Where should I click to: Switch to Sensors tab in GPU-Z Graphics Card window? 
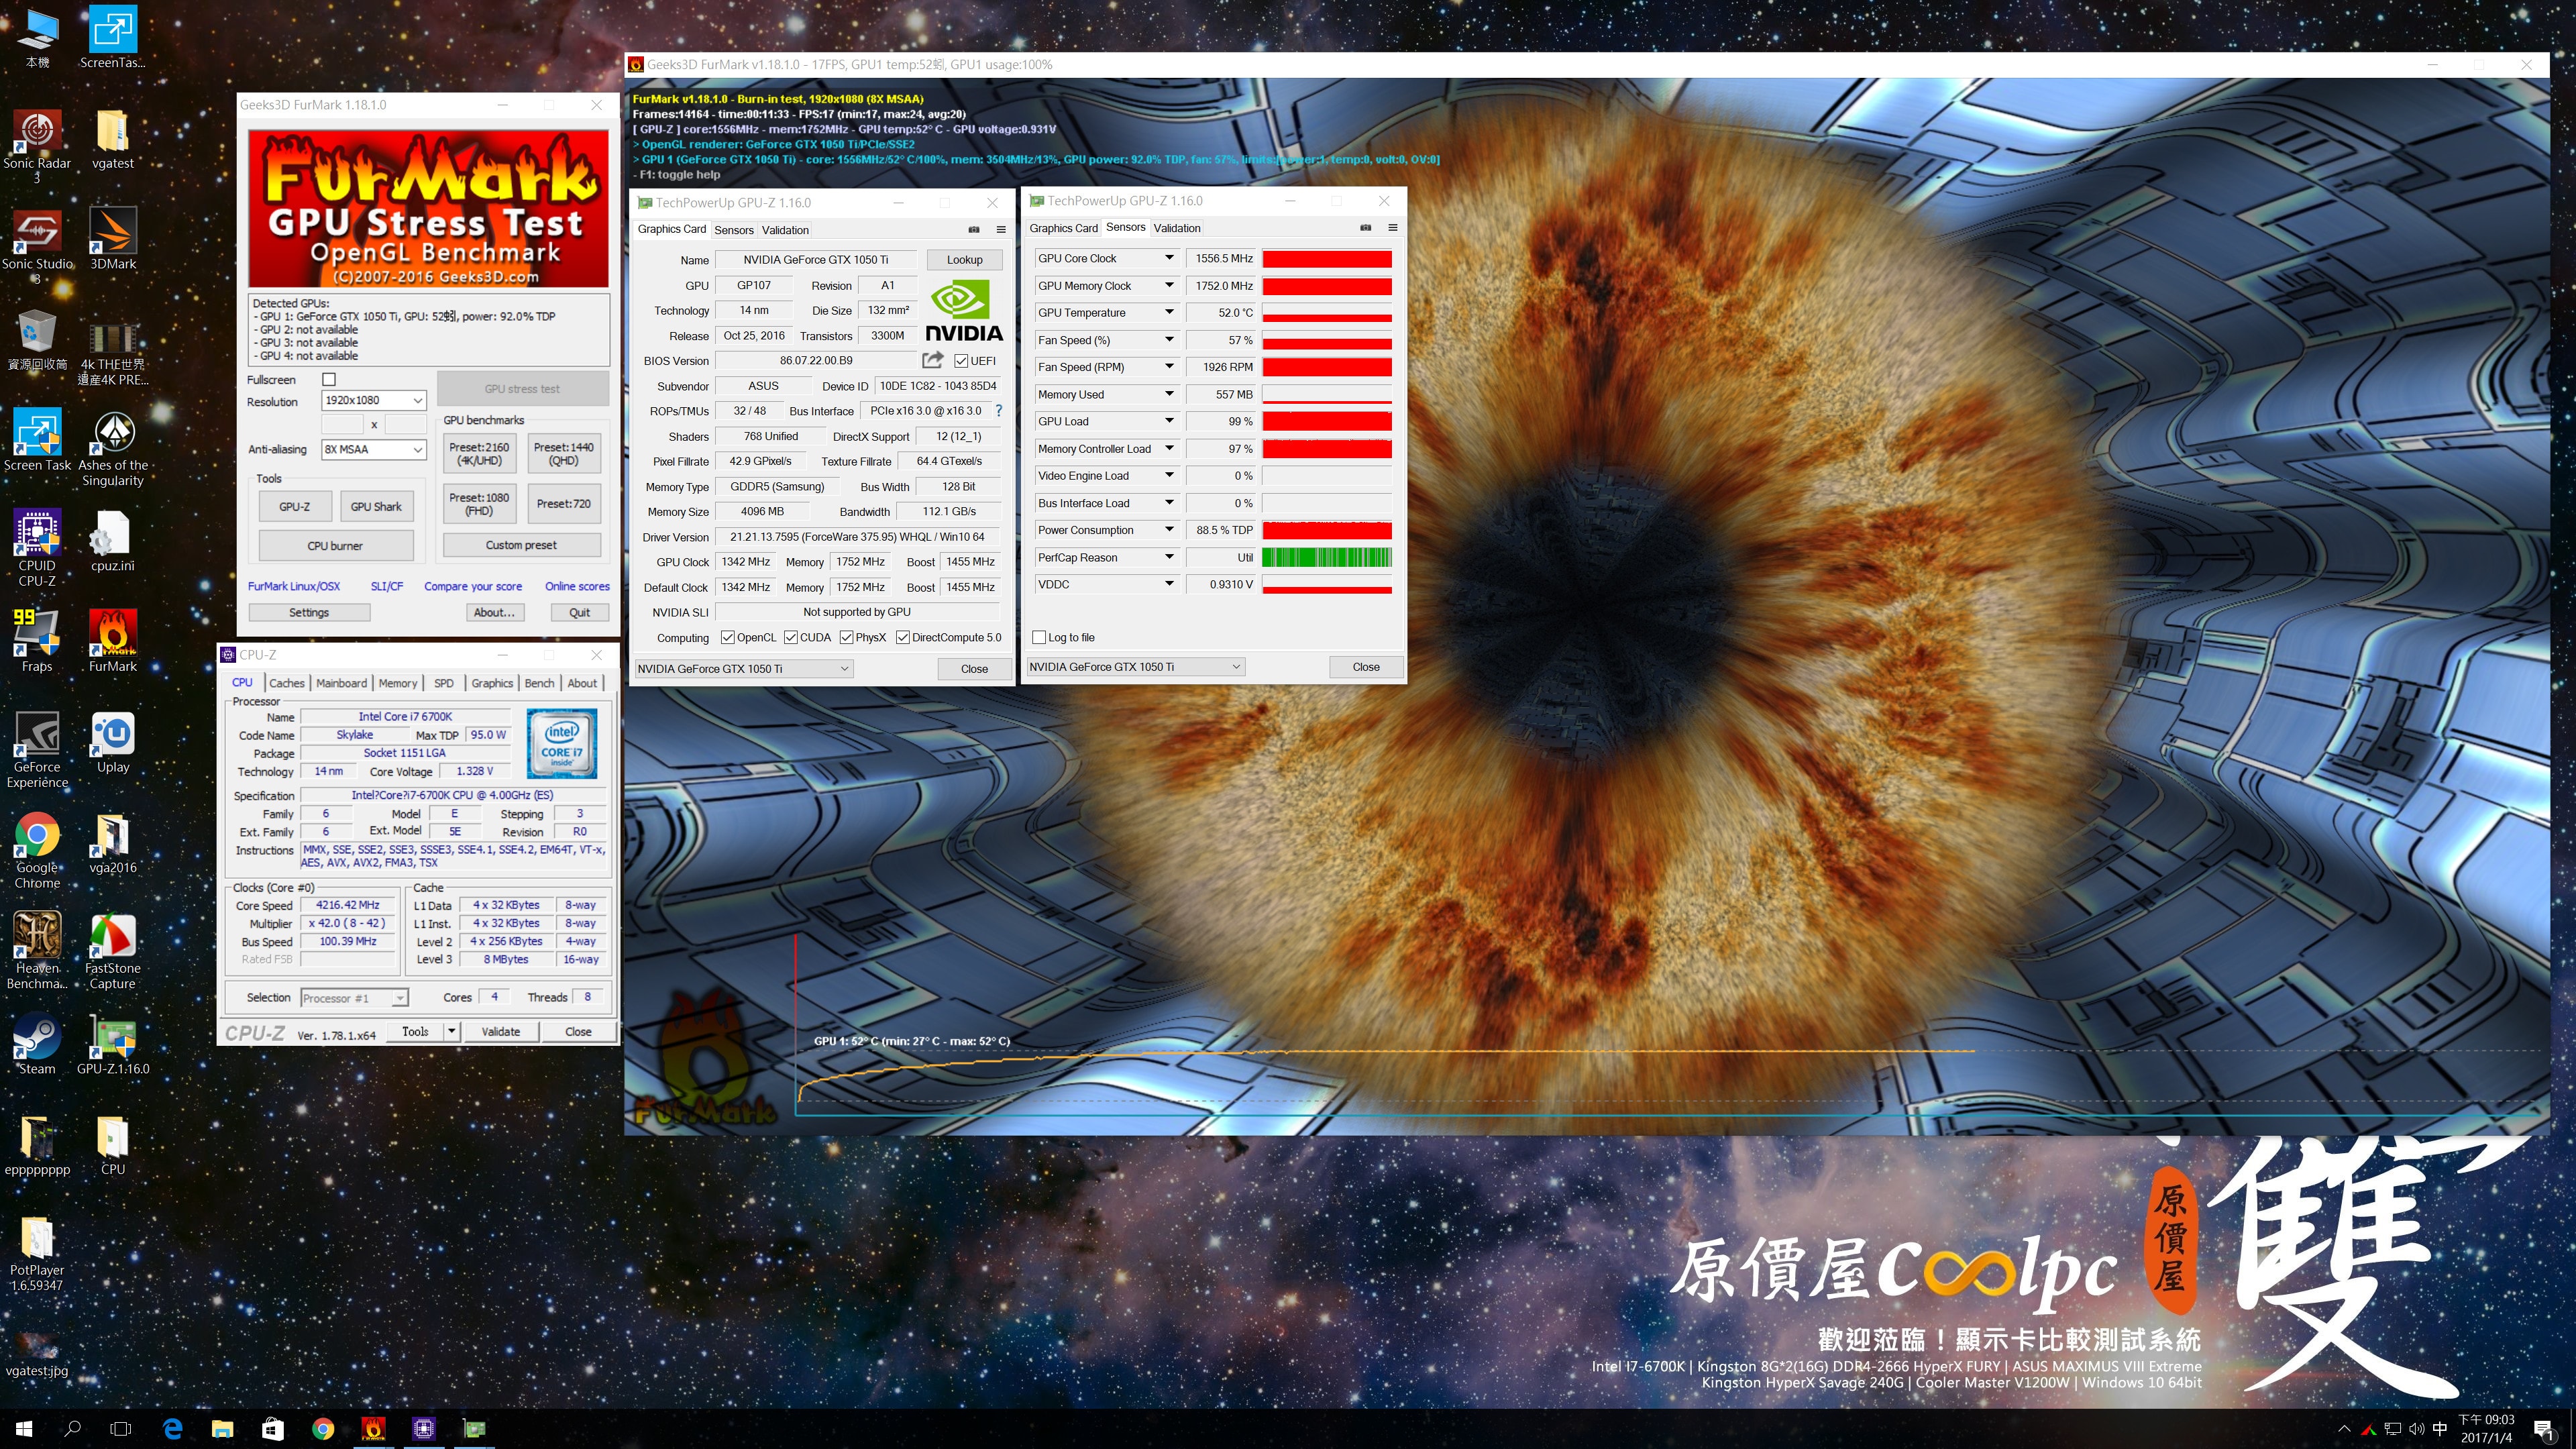click(x=734, y=230)
